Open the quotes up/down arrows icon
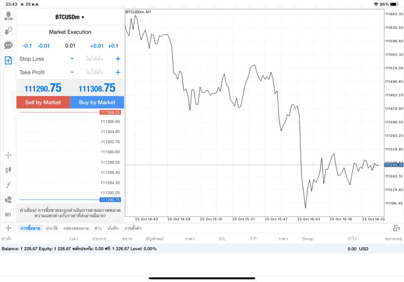The width and height of the screenshot is (404, 282). (8, 30)
